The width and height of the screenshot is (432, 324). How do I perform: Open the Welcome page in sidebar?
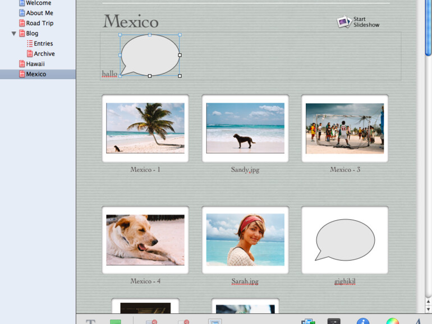(x=38, y=3)
